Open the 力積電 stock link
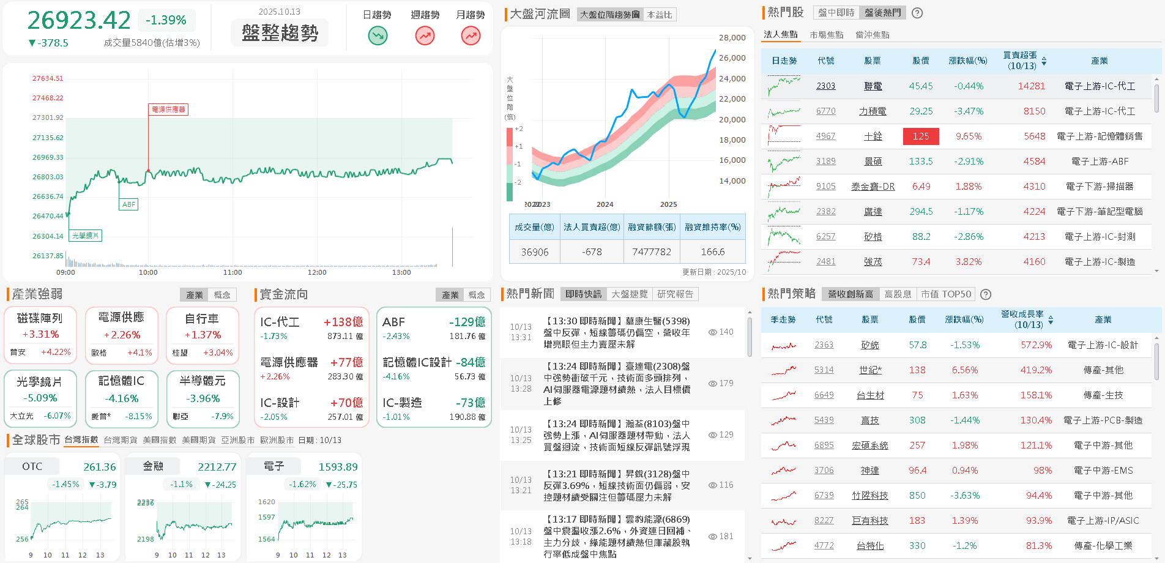 pos(873,111)
